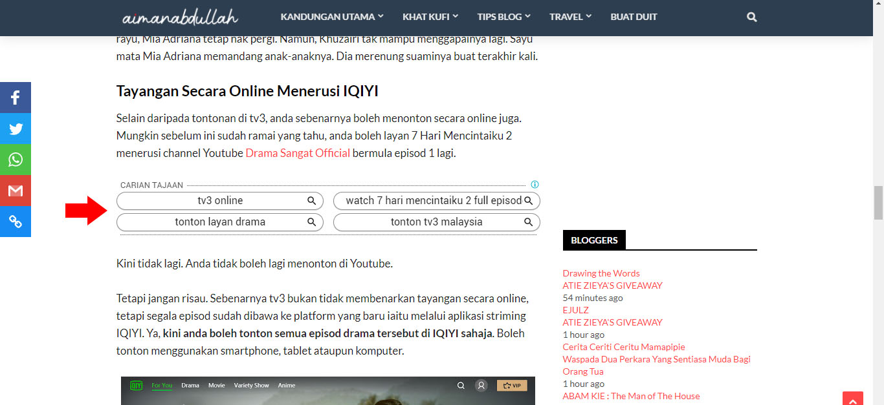The height and width of the screenshot is (405, 884).
Task: Expand the TRAVEL dropdown chevron
Action: (590, 17)
